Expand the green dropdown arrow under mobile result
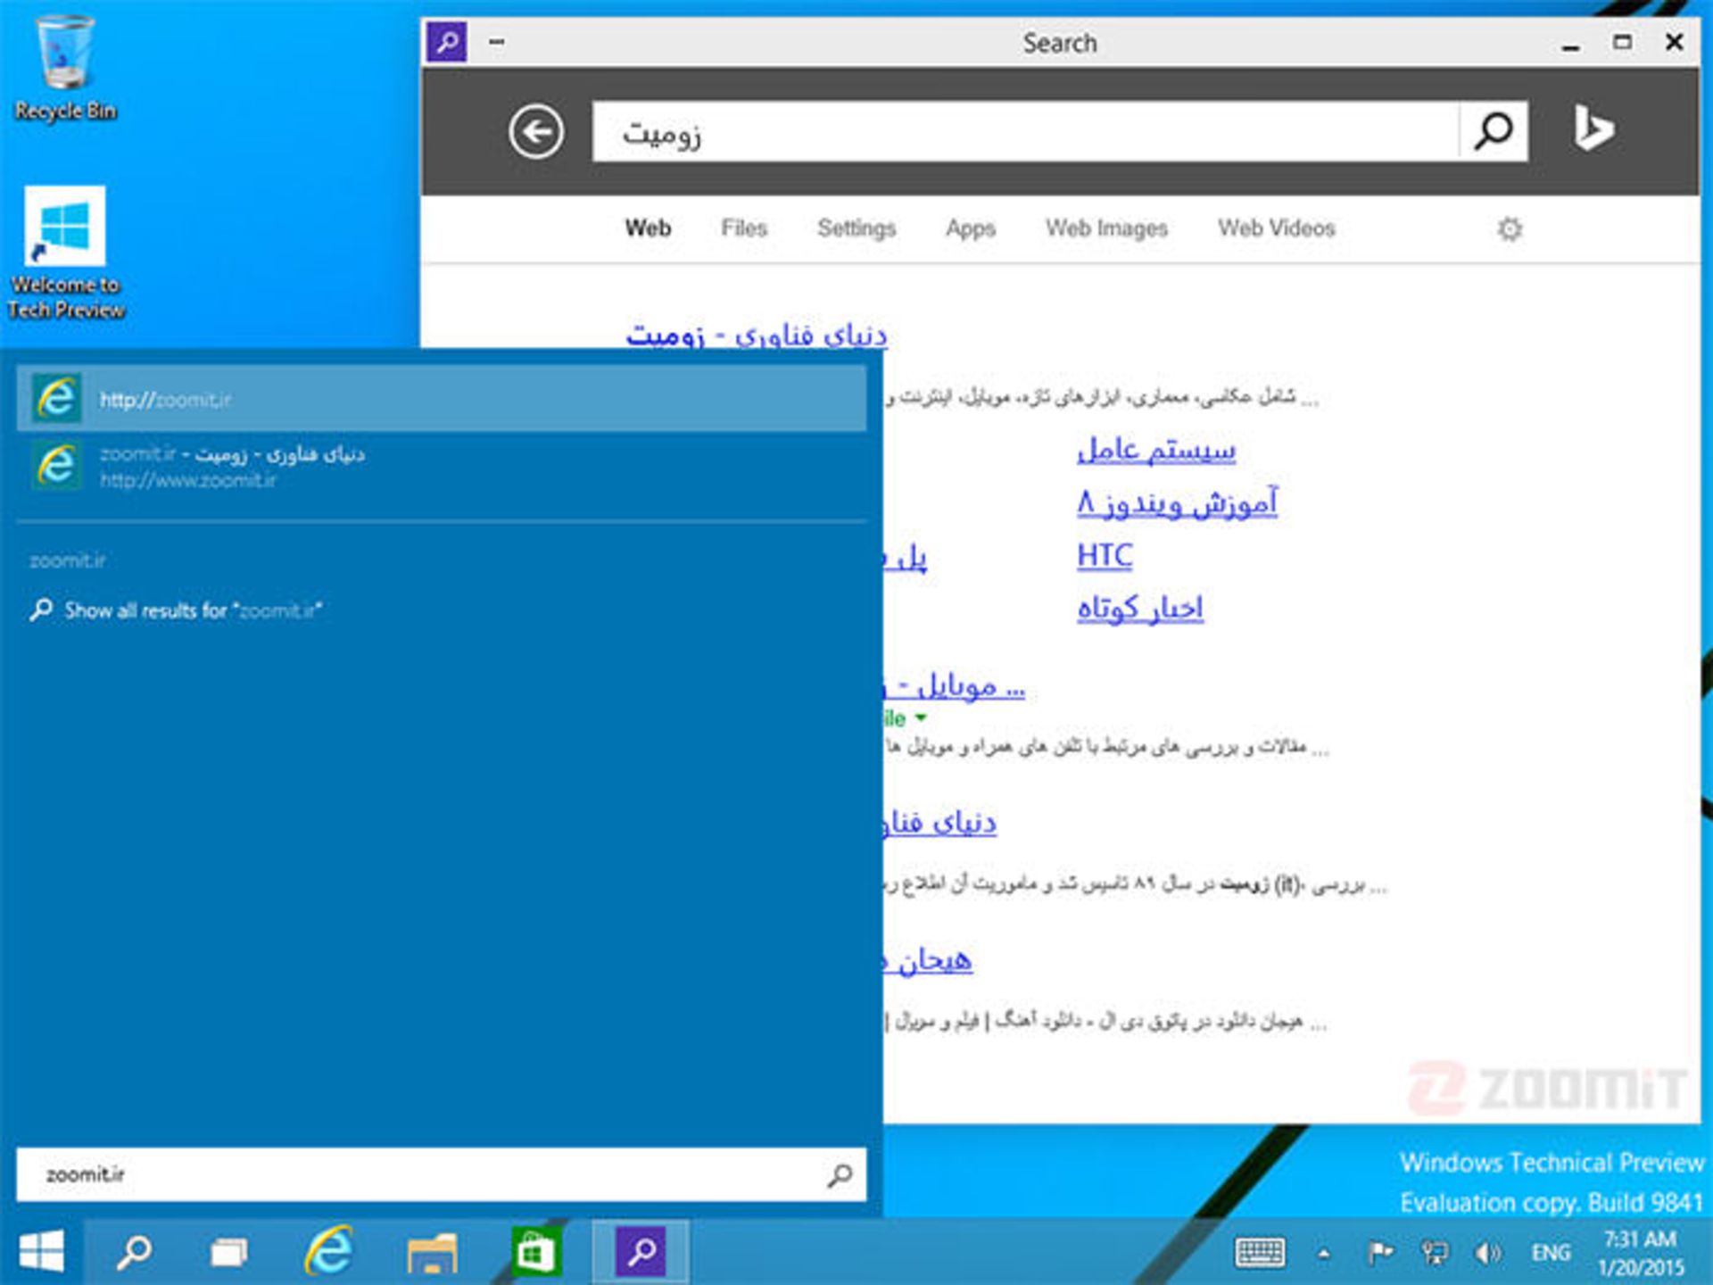This screenshot has height=1285, width=1713. pyautogui.click(x=921, y=717)
